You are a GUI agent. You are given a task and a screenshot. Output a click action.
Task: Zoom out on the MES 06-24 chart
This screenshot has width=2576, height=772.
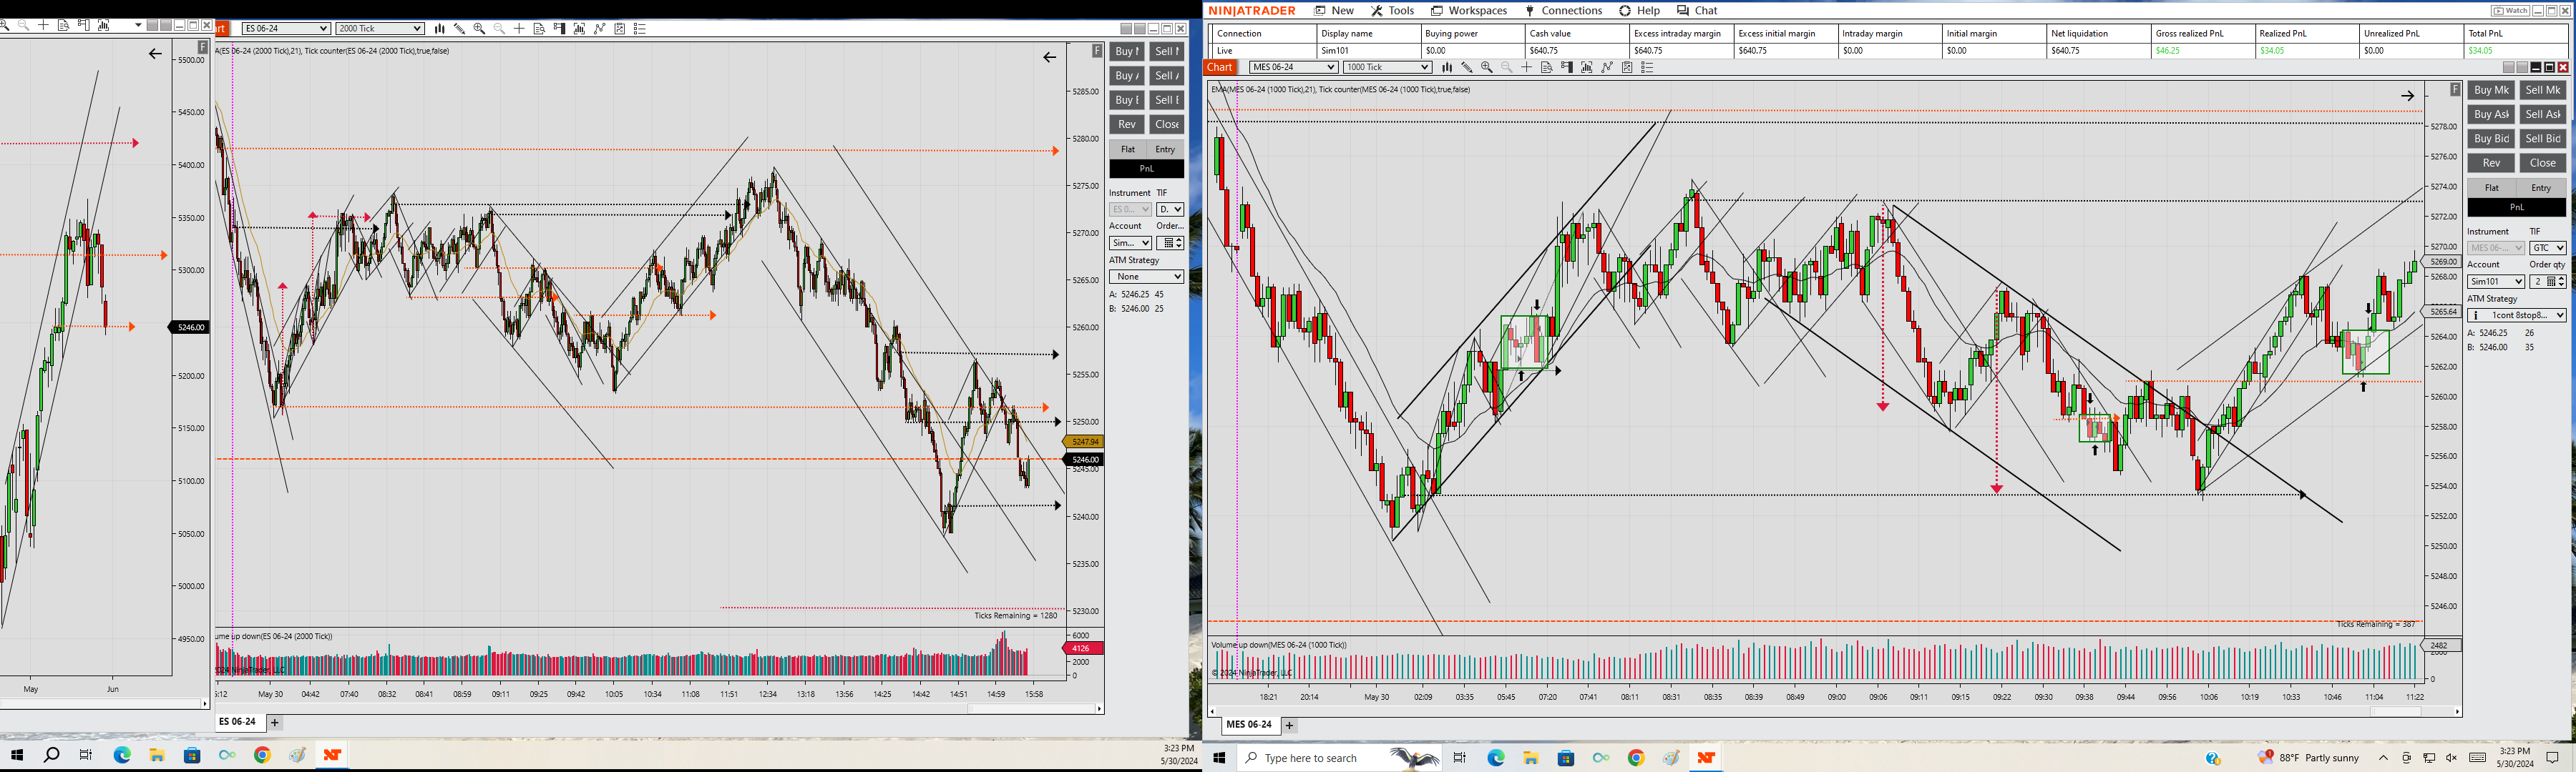tap(1507, 68)
